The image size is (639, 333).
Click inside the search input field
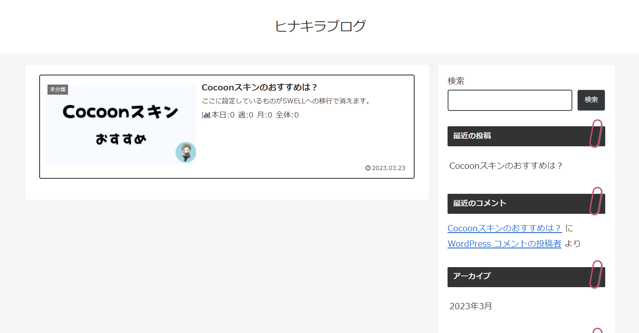coord(510,100)
